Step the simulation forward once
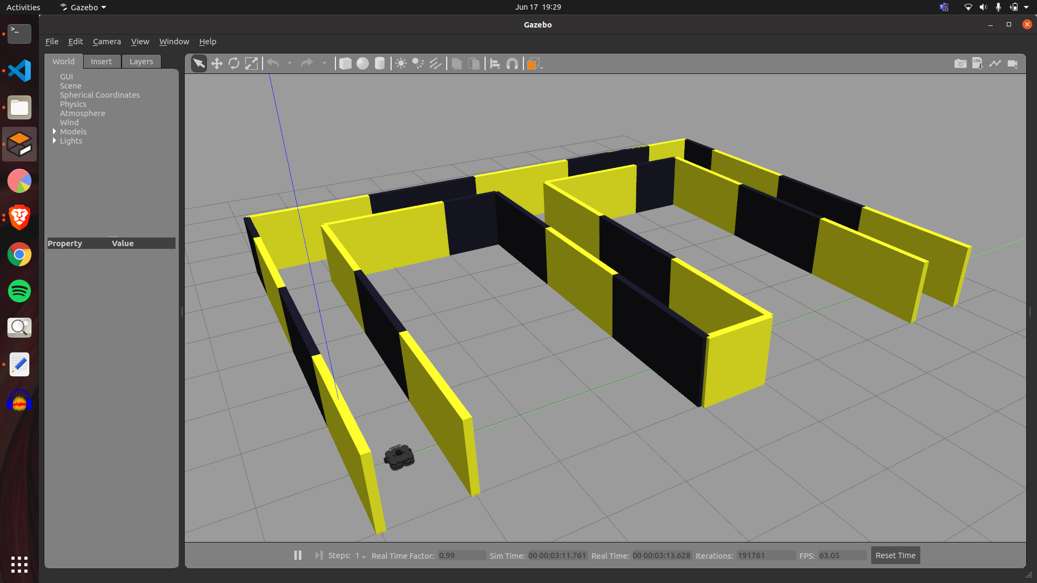The width and height of the screenshot is (1037, 583). tap(319, 555)
